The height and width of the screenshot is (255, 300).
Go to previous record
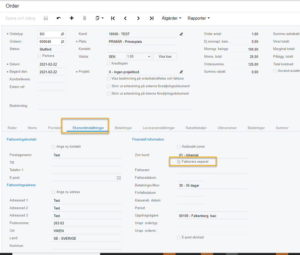[x=125, y=18]
